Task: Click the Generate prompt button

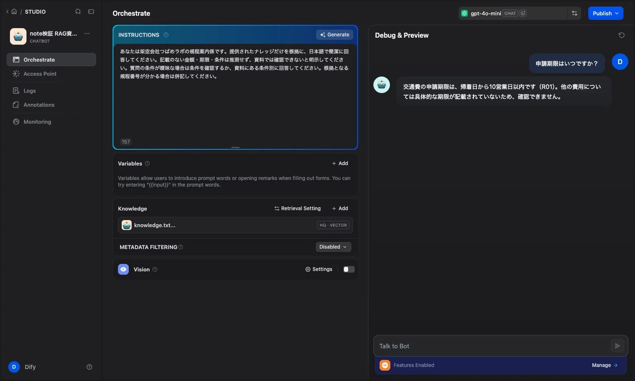Action: coord(334,35)
